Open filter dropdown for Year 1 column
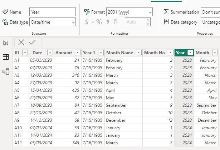The image size is (220, 150). pyautogui.click(x=101, y=52)
